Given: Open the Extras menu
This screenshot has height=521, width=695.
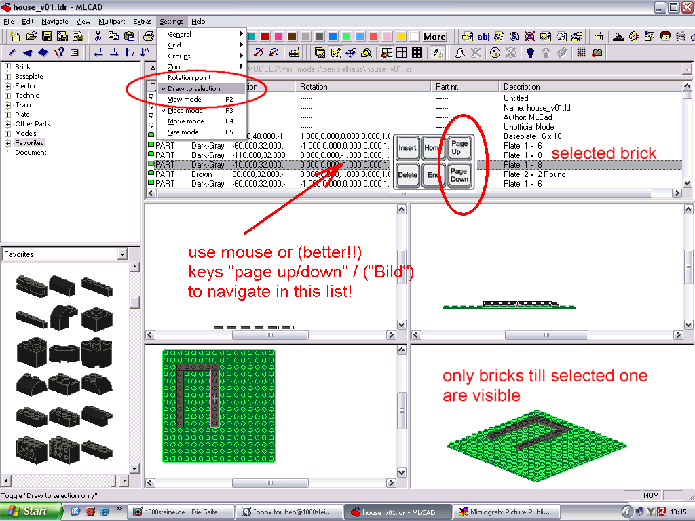Looking at the screenshot, I should [143, 21].
